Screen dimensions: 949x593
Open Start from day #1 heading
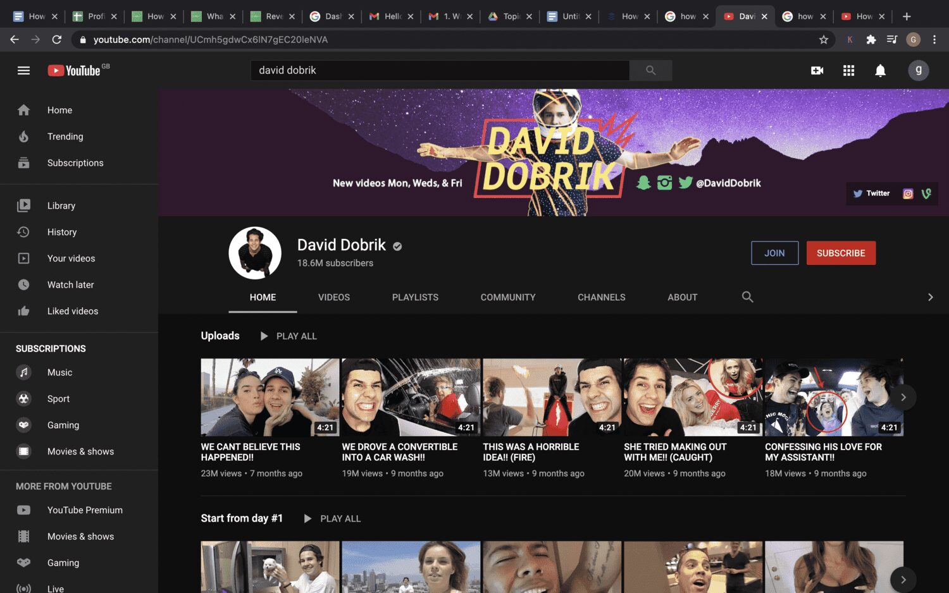pos(242,518)
